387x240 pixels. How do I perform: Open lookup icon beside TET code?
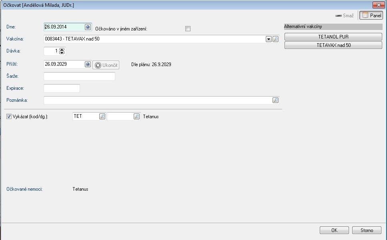coord(102,116)
